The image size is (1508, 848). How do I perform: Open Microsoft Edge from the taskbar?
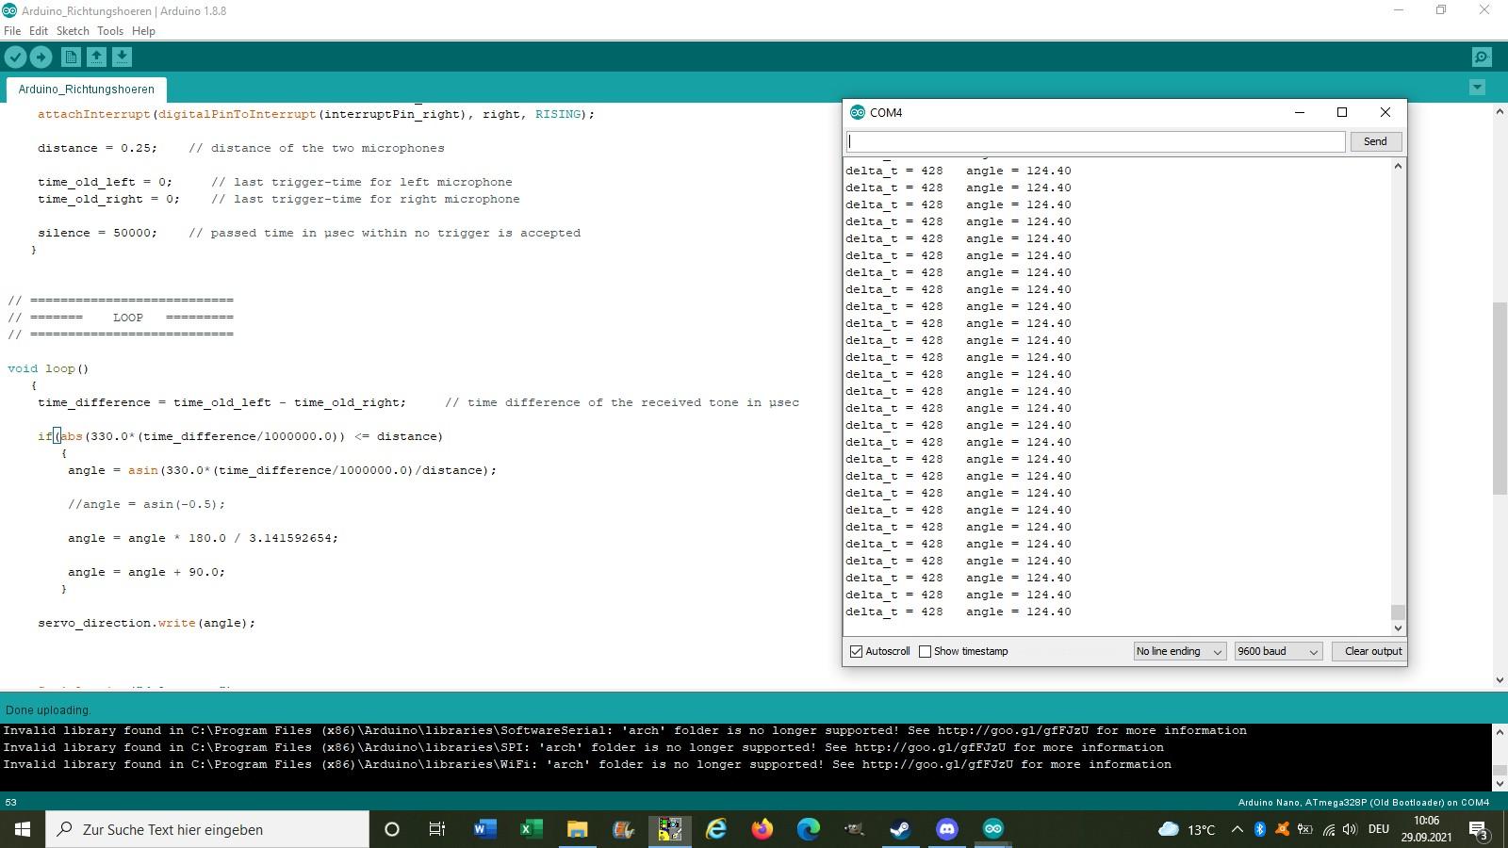pyautogui.click(x=809, y=829)
